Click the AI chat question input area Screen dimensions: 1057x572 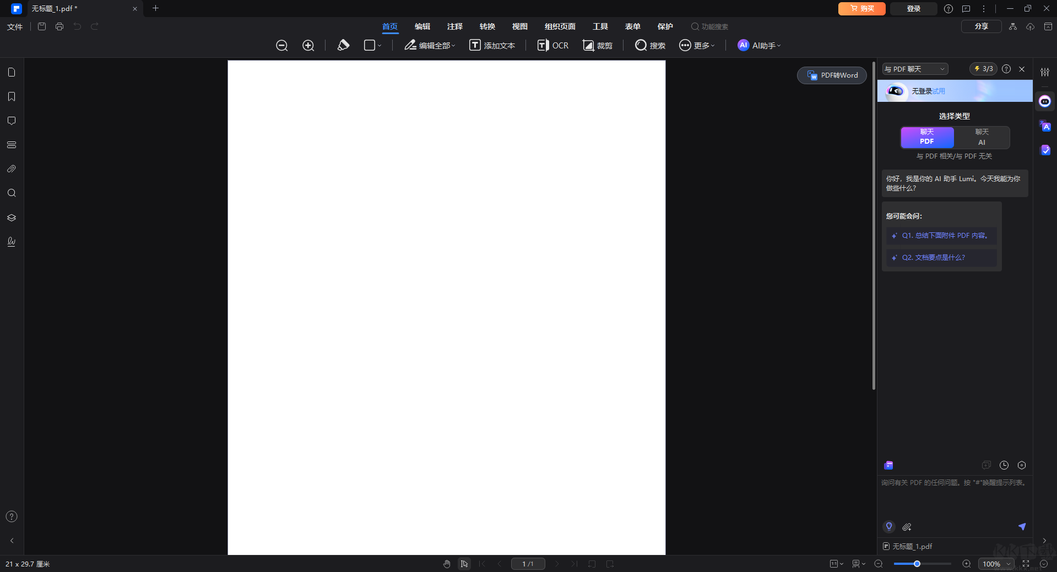[x=955, y=497]
